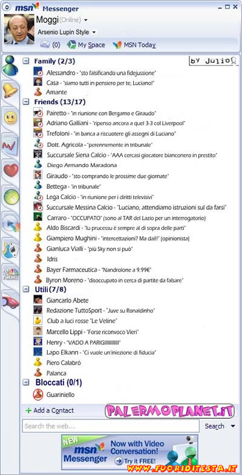This screenshot has height=475, width=242.
Task: Open the smiley emoticons sidebar tab
Action: (11, 117)
